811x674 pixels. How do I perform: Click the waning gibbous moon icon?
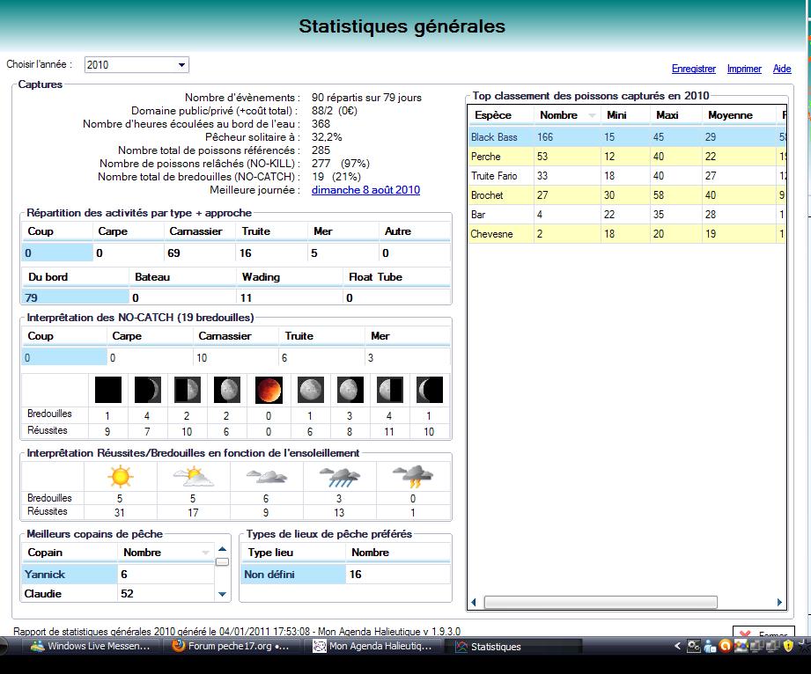[x=350, y=390]
